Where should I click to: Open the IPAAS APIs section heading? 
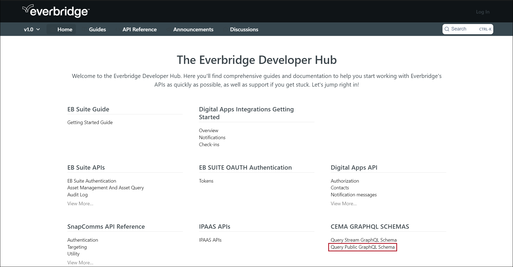(x=214, y=227)
